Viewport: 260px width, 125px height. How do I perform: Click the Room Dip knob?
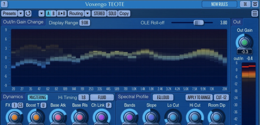pos(217,117)
